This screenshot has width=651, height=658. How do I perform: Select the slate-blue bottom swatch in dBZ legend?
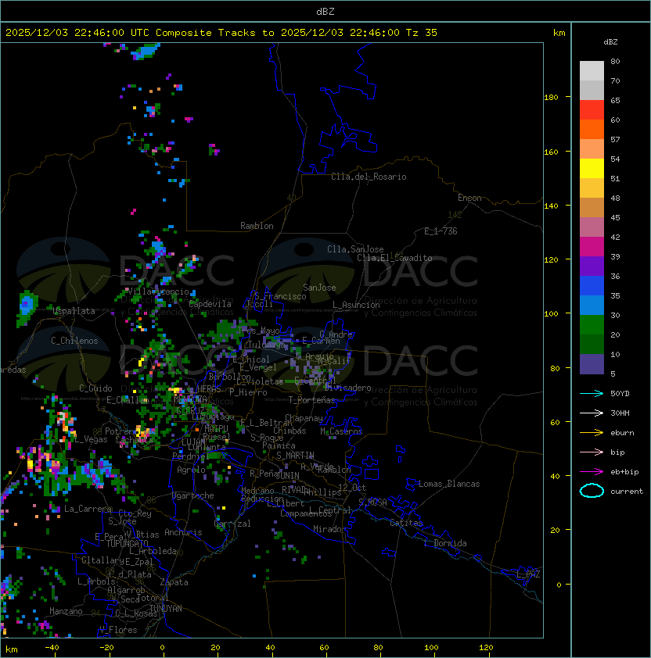pyautogui.click(x=592, y=364)
